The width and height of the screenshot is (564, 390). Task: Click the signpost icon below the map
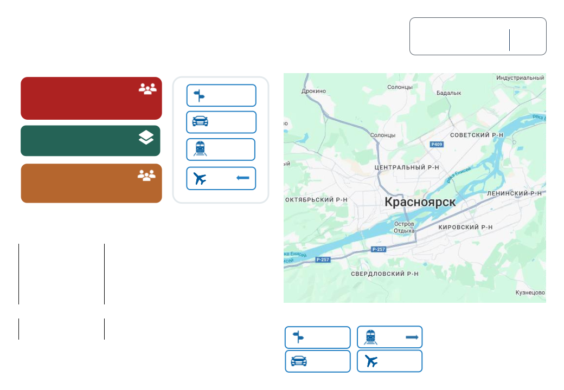(x=298, y=337)
